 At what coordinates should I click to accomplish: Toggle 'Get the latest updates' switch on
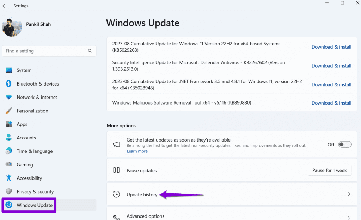[x=345, y=145]
